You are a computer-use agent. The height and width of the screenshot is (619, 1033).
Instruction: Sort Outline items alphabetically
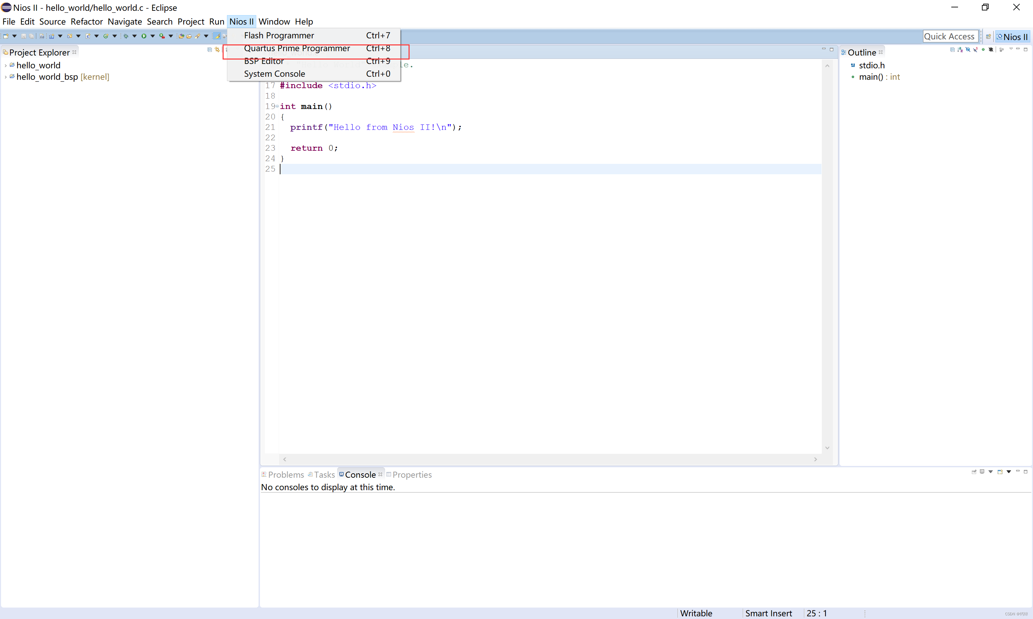pyautogui.click(x=960, y=50)
